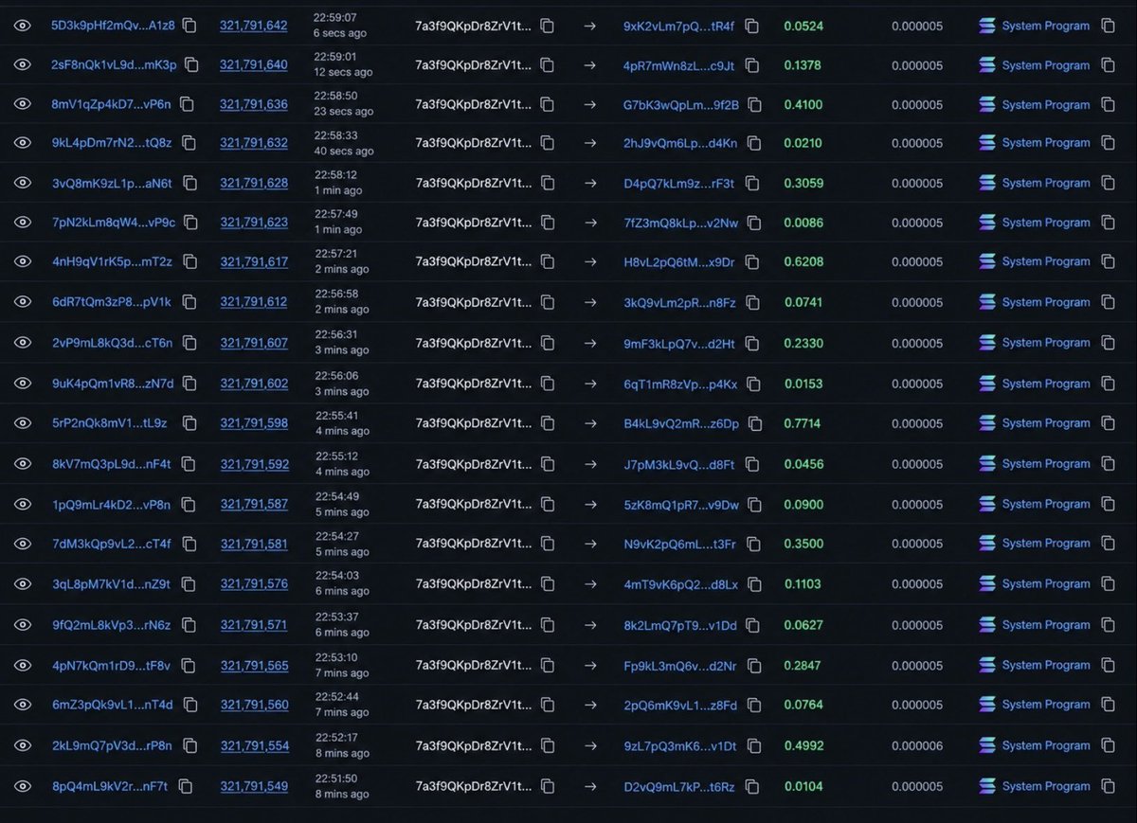Viewport: 1137px width, 823px height.
Task: Open transaction signature 2kL9mQ7pV3d...rP8n
Action: click(112, 746)
